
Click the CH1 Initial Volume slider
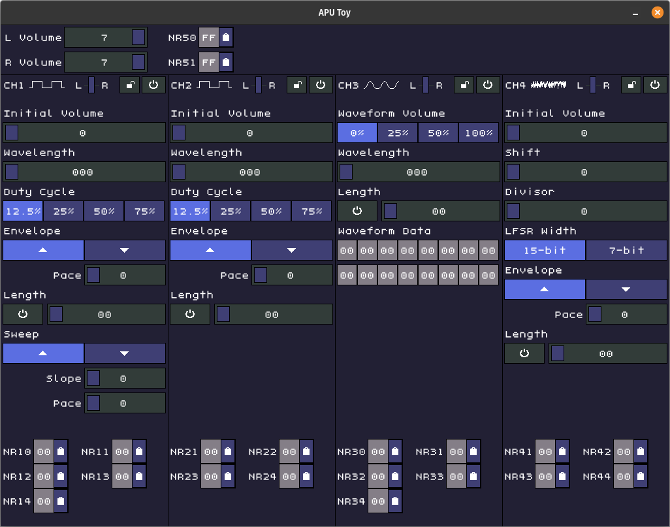tap(84, 133)
